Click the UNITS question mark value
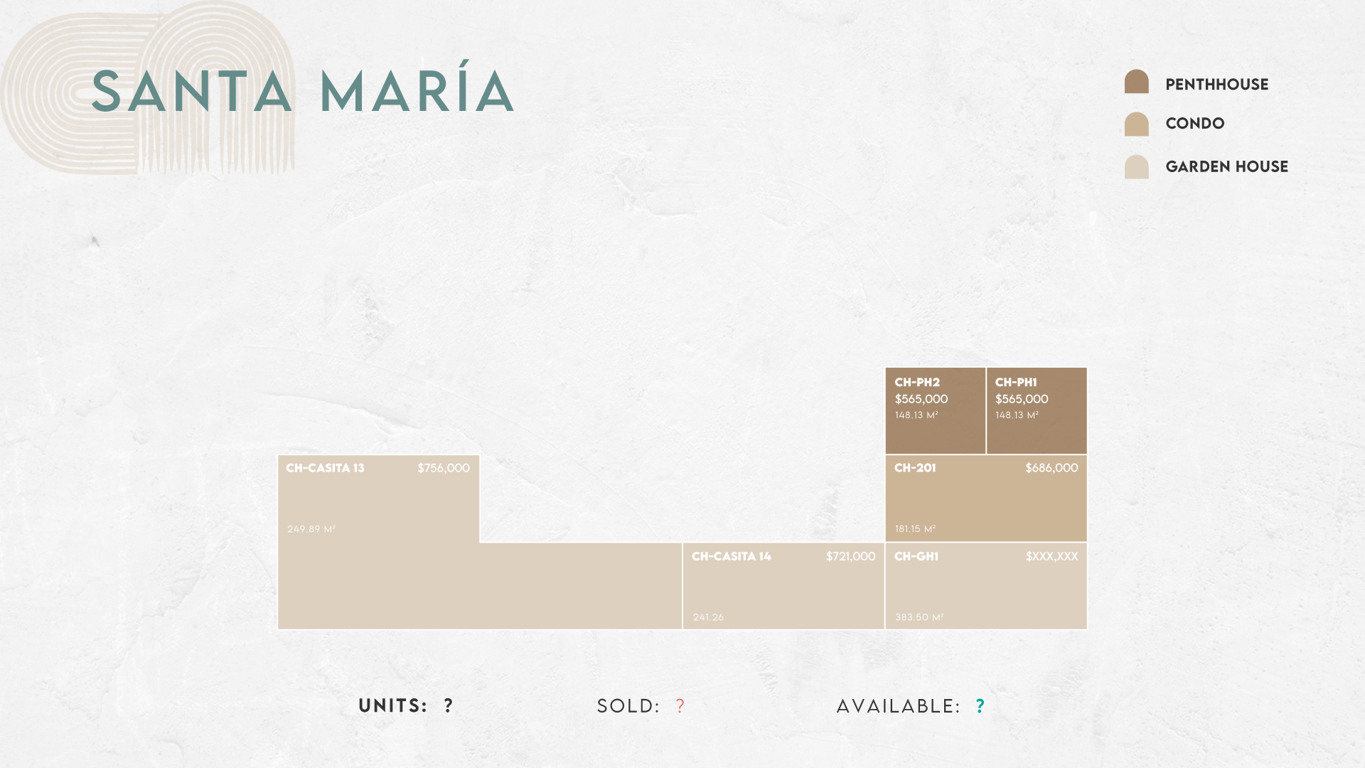 [448, 706]
